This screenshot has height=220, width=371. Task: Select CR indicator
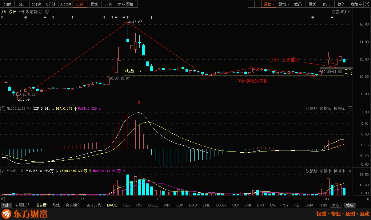[x=273, y=205]
